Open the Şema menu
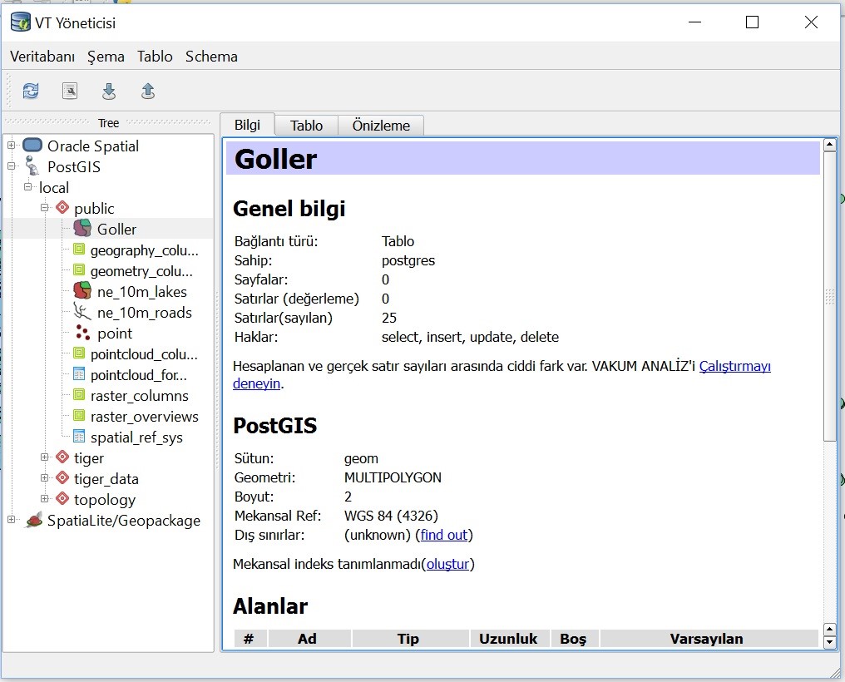Screen dimensions: 845x682 pyautogui.click(x=106, y=57)
